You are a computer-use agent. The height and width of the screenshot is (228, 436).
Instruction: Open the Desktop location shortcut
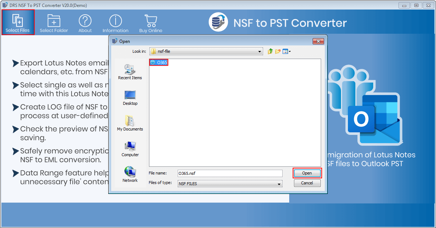click(130, 98)
